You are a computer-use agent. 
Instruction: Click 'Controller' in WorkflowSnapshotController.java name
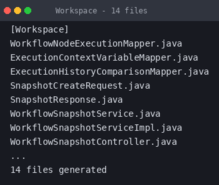pos(123,142)
